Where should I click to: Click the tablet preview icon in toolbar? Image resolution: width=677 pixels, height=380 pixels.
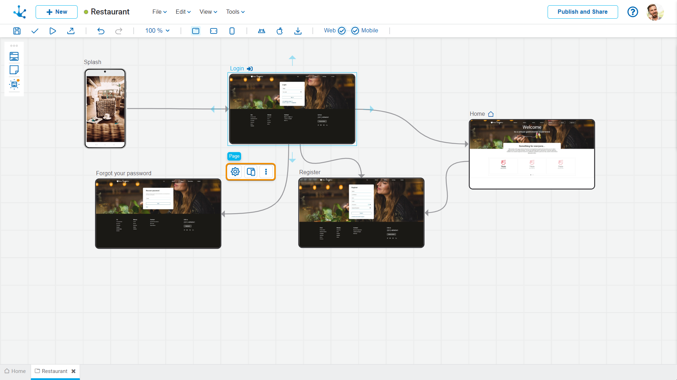tap(213, 31)
